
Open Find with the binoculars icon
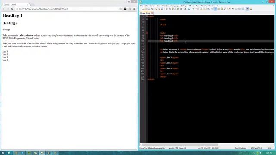point(185,9)
